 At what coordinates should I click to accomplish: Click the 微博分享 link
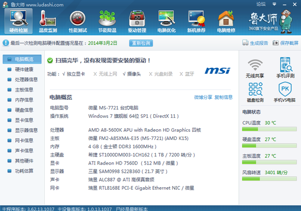[203, 97]
